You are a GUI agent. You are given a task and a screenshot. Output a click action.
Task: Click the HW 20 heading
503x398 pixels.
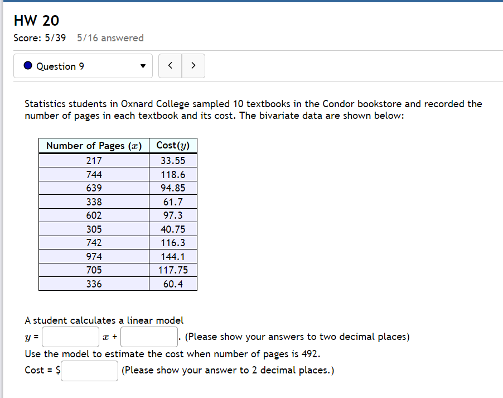pos(36,21)
